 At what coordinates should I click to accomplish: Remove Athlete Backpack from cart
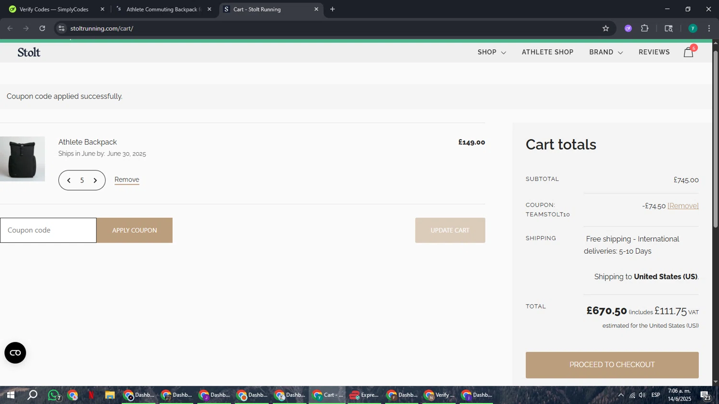pos(127,180)
